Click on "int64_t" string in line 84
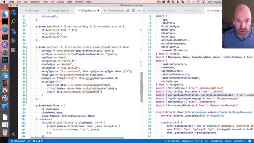The image size is (254, 143). tap(68, 61)
